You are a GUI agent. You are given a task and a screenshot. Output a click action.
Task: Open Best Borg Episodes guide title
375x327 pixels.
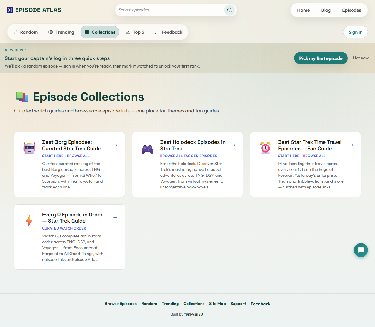point(71,145)
